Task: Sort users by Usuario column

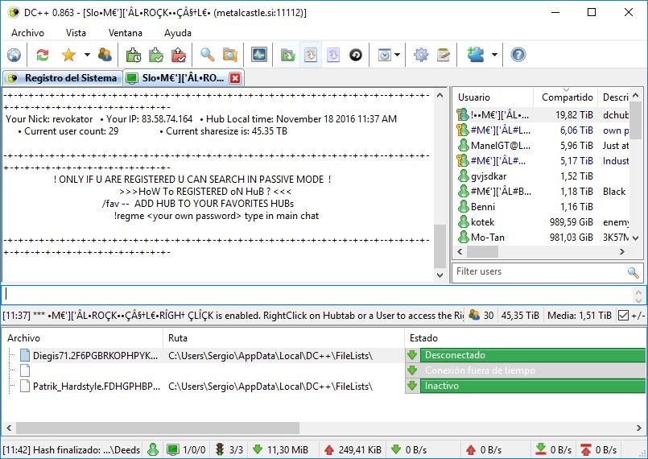Action: coord(493,97)
